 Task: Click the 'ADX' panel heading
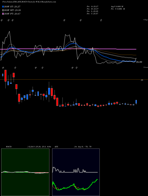56,147
